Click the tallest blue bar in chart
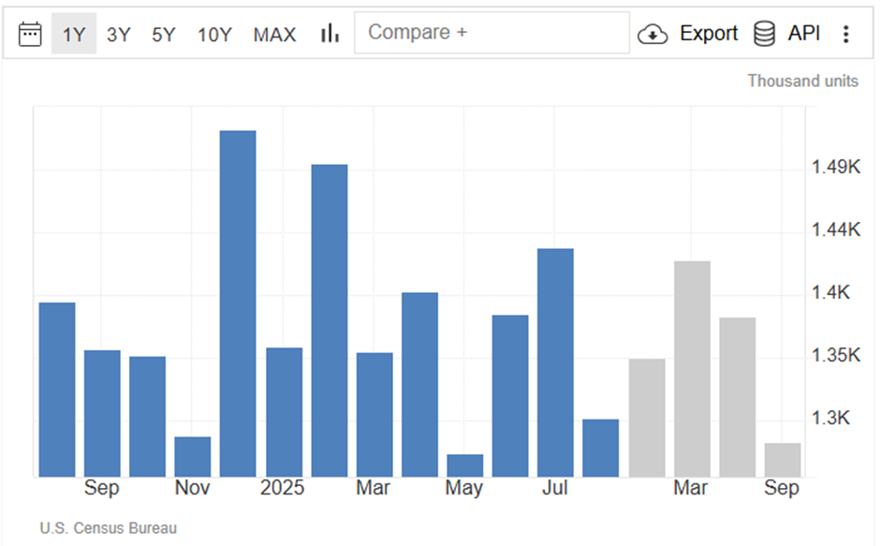The width and height of the screenshot is (880, 546). [x=238, y=303]
